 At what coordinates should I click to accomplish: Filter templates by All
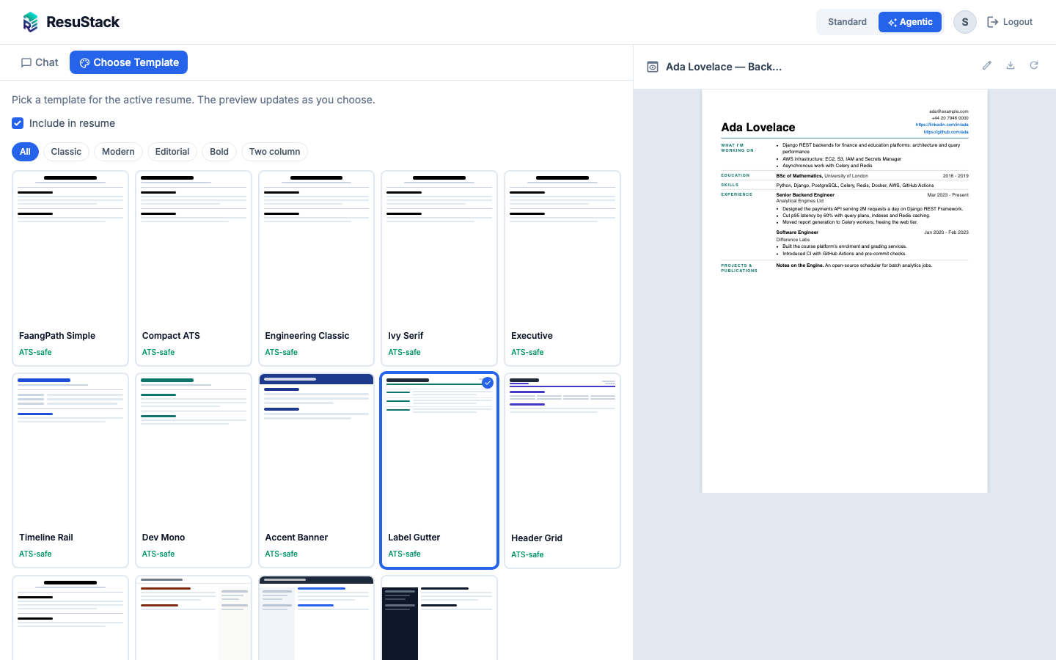pyautogui.click(x=25, y=152)
